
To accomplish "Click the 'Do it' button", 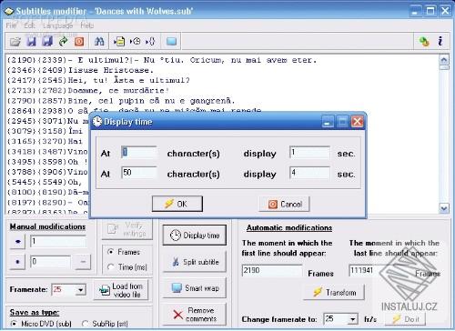I will (405, 319).
